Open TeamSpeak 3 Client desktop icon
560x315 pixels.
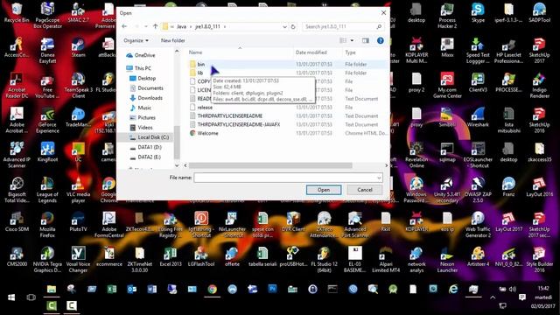click(x=78, y=86)
